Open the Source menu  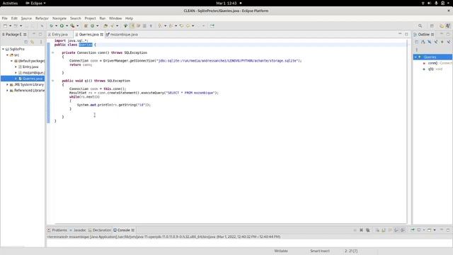pos(26,18)
